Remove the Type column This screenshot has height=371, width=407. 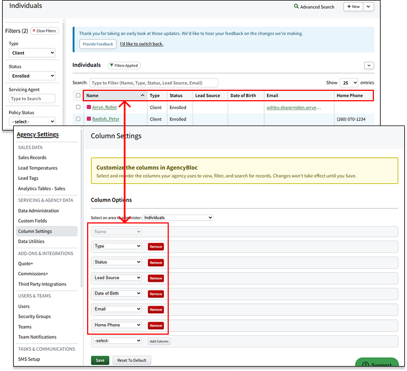(156, 247)
